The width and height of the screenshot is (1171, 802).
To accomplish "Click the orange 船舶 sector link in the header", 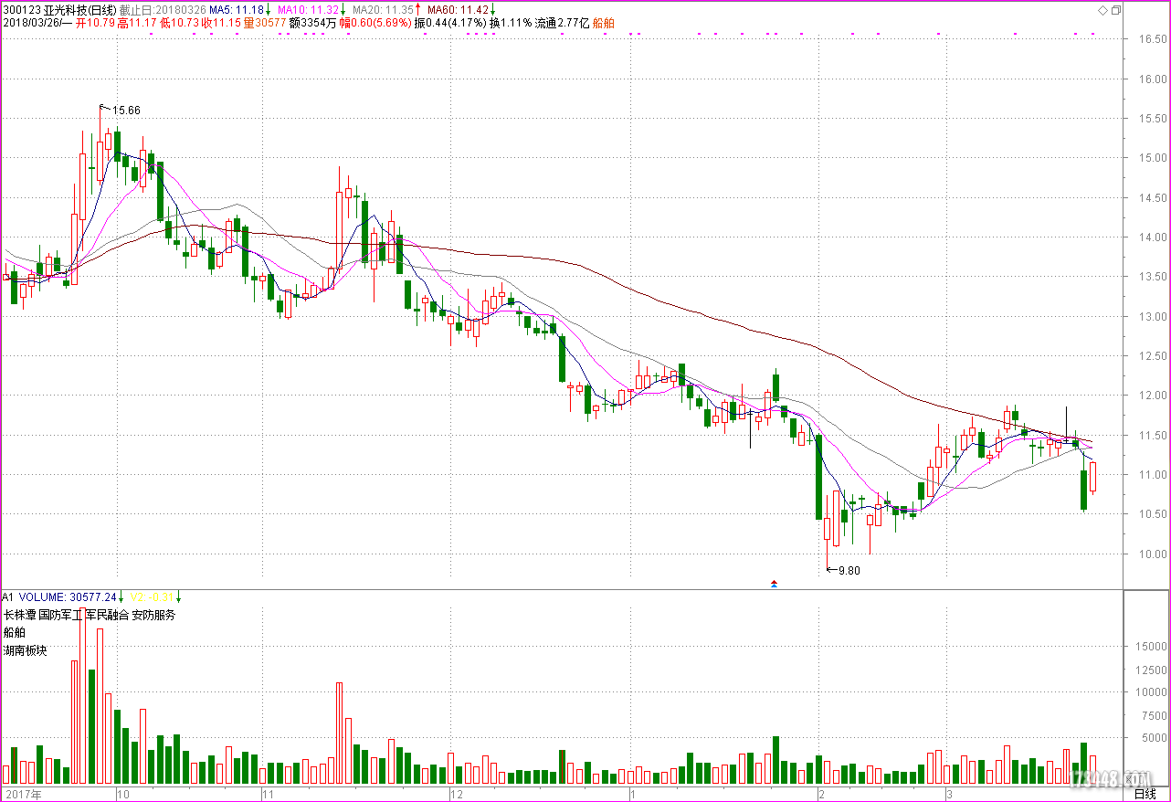I will click(604, 23).
